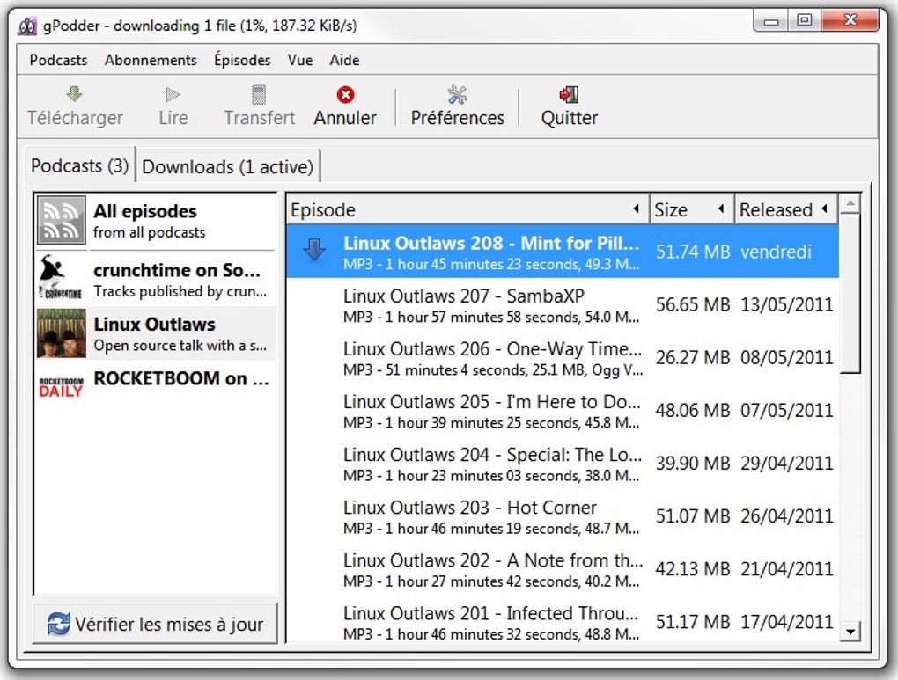Select episode Linux Outlaws 205 - I'm Here to Do...
Image resolution: width=898 pixels, height=680 pixels.
pyautogui.click(x=563, y=411)
